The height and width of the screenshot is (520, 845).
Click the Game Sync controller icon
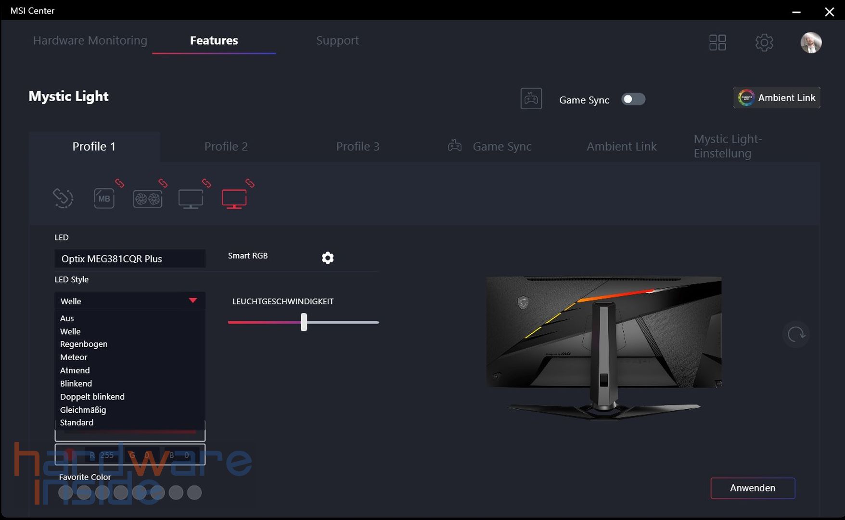(x=531, y=99)
